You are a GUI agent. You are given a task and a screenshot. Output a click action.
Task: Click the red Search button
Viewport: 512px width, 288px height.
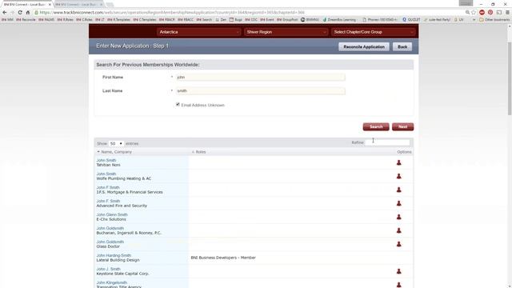(376, 126)
